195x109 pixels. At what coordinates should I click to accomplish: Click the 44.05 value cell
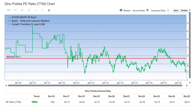tap(112, 102)
